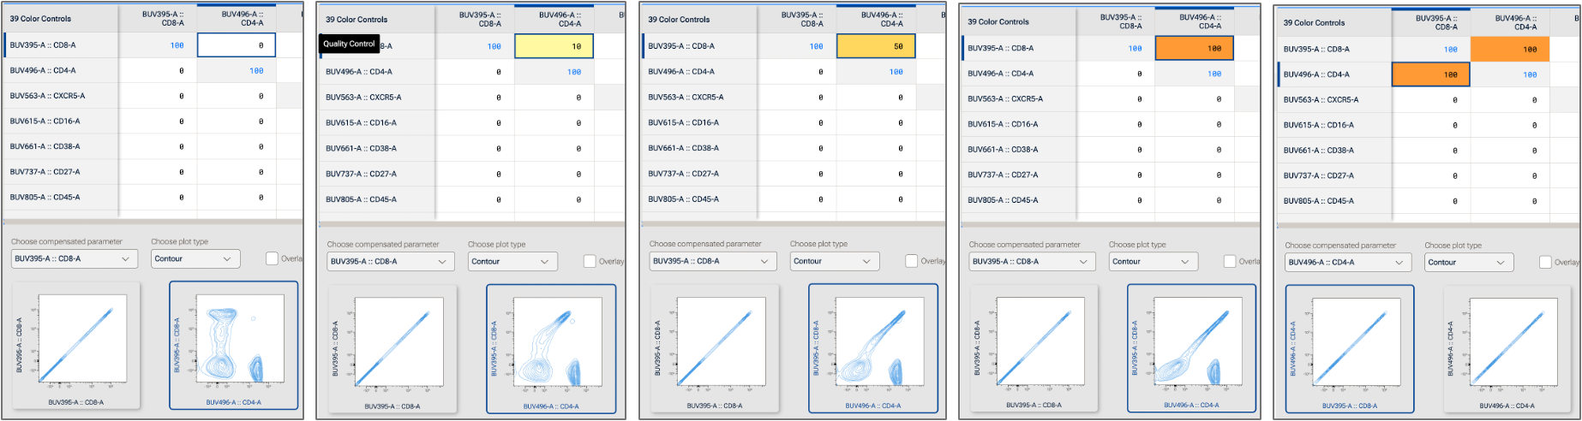The width and height of the screenshot is (1582, 421).
Task: Click the BUV563-A :: CXCR5-A row header in rightmost panel
Action: tap(1332, 100)
